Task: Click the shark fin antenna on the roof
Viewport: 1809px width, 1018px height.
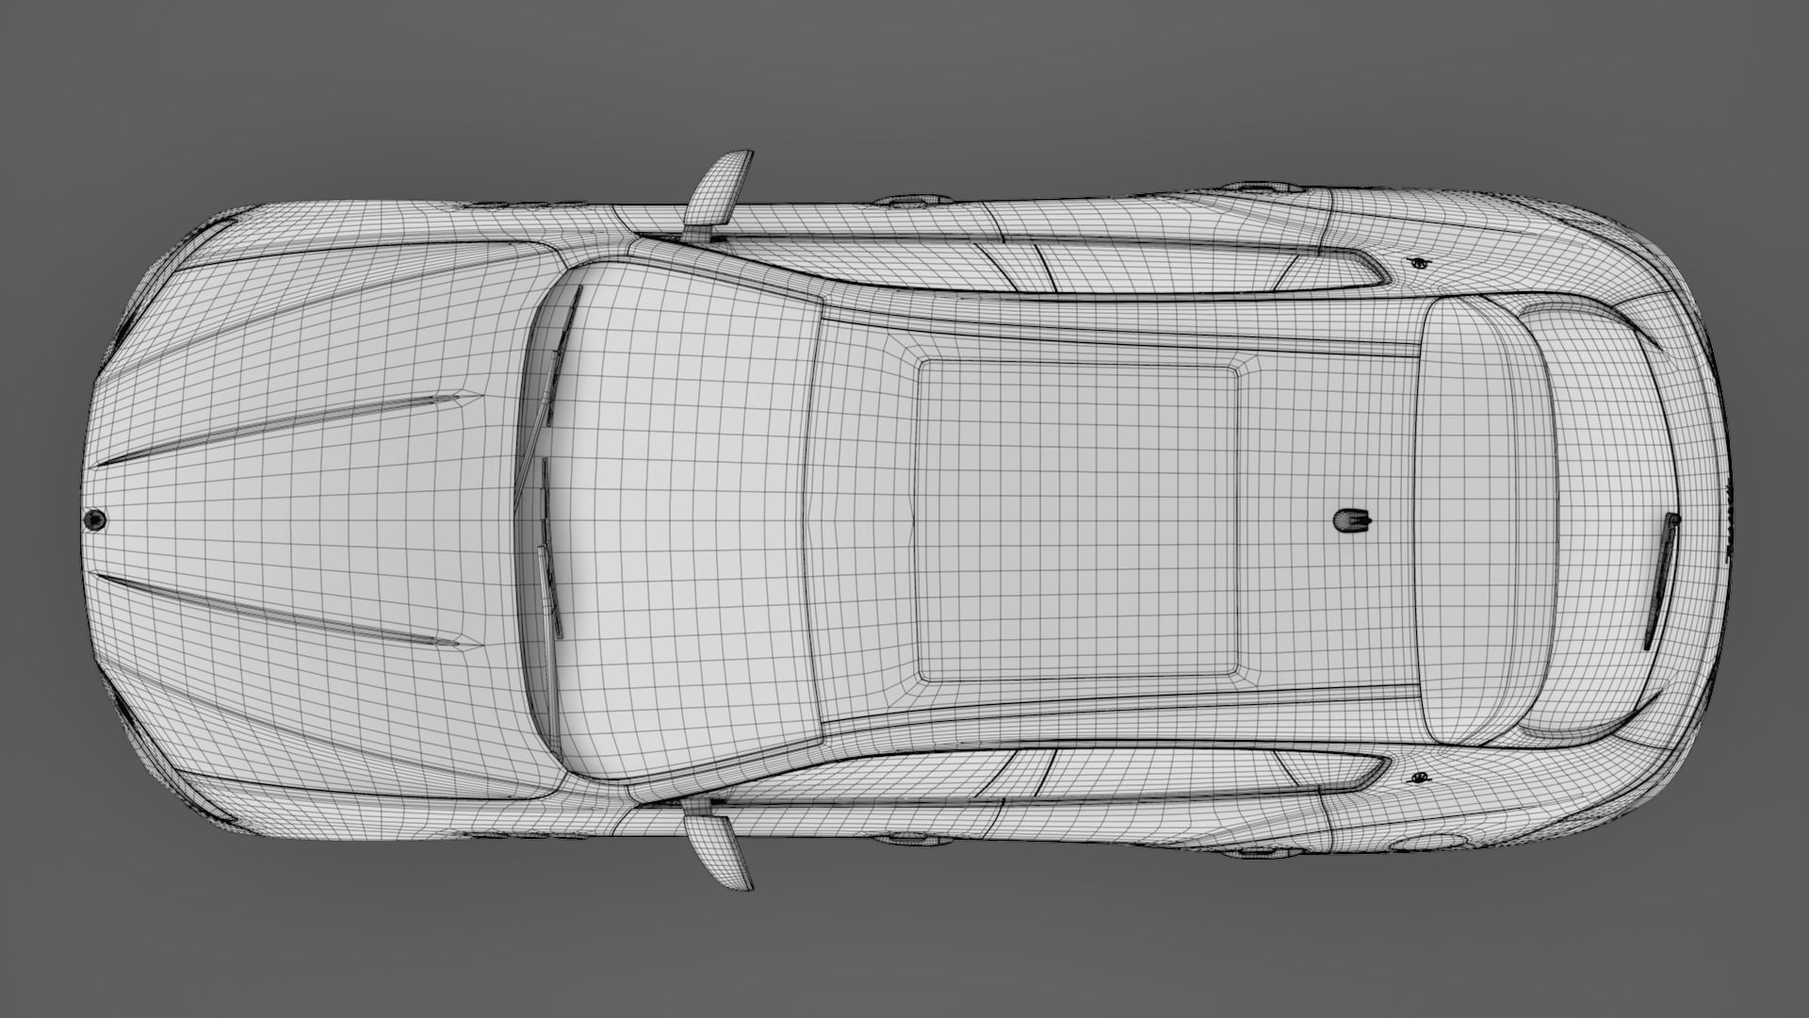Action: (x=1353, y=520)
